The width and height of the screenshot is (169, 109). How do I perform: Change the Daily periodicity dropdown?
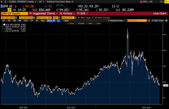[51, 21]
